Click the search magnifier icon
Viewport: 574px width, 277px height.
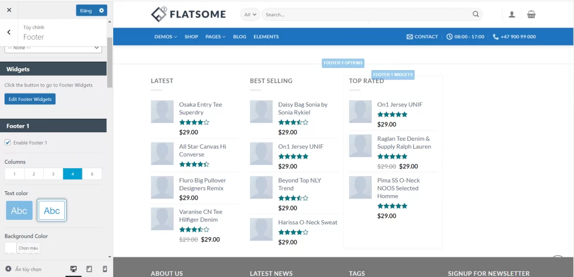tap(476, 15)
